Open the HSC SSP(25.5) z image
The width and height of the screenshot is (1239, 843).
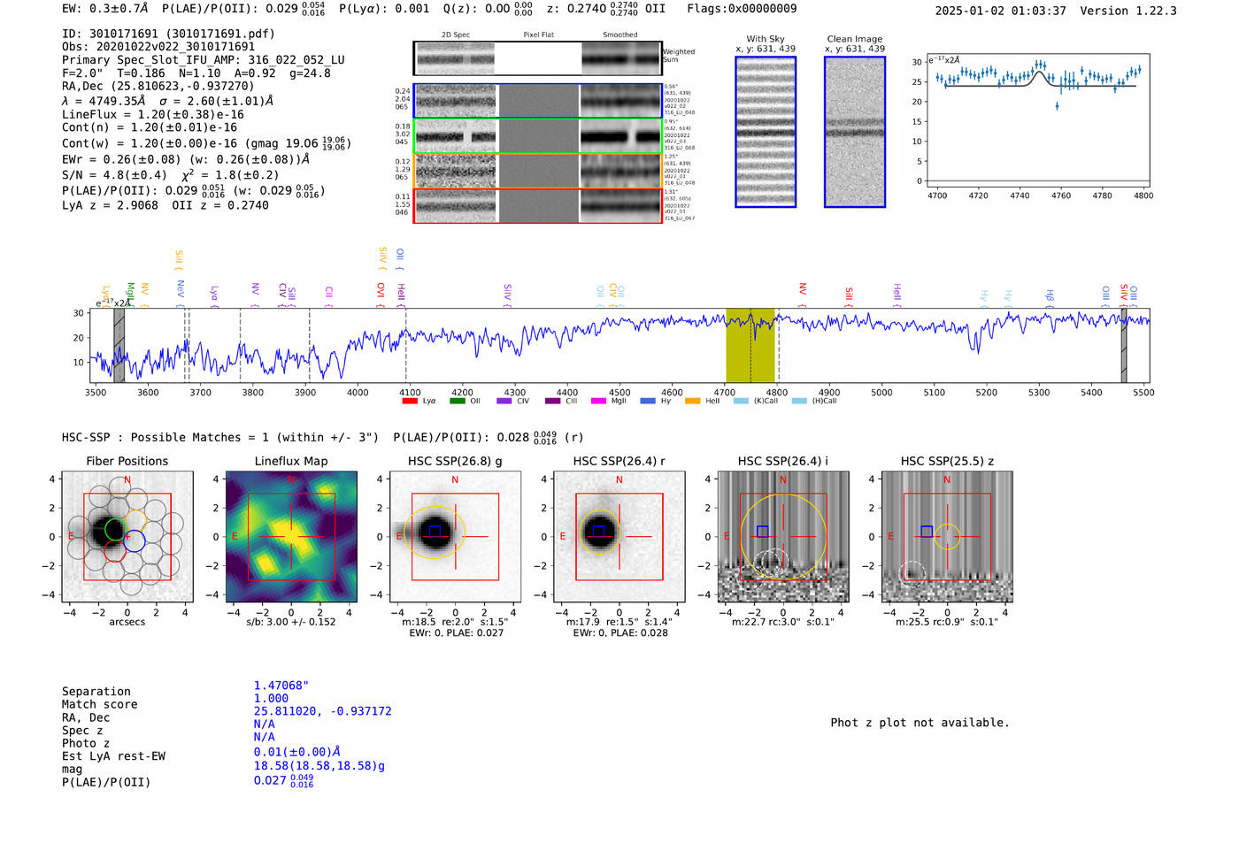(947, 537)
